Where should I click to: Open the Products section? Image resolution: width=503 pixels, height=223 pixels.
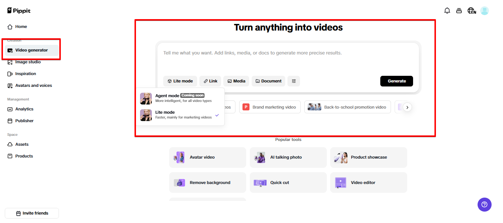[x=23, y=156]
